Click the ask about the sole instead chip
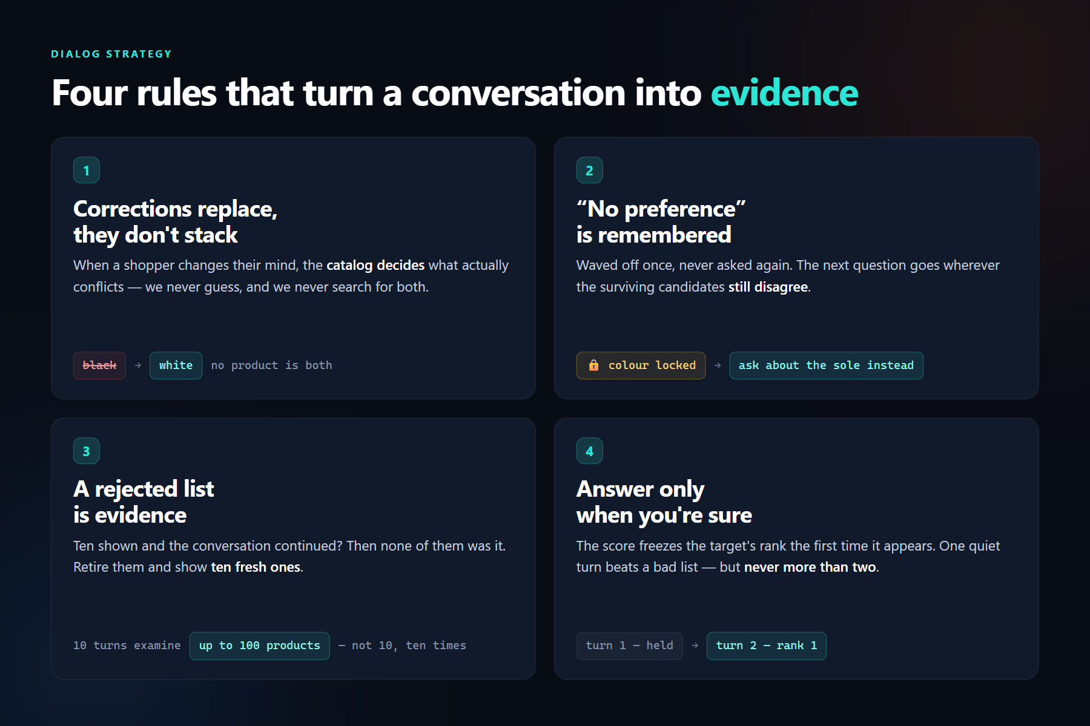 [826, 365]
